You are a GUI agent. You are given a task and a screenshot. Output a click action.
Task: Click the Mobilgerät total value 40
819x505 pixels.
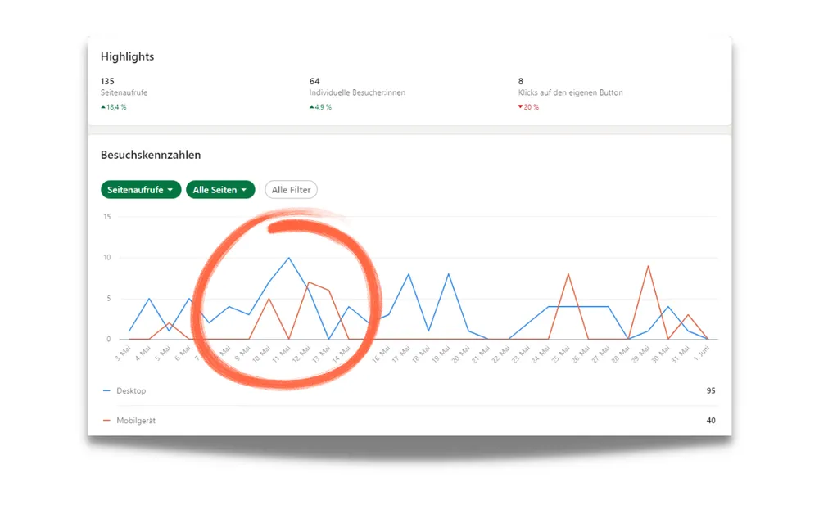(x=710, y=421)
